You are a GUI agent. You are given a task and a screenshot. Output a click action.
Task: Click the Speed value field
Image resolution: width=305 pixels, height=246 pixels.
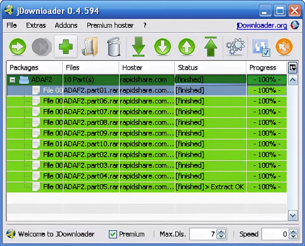[x=275, y=234]
